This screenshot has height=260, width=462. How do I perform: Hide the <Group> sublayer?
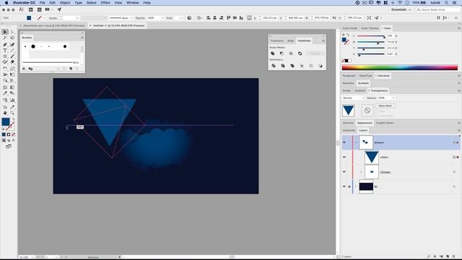[x=344, y=172]
